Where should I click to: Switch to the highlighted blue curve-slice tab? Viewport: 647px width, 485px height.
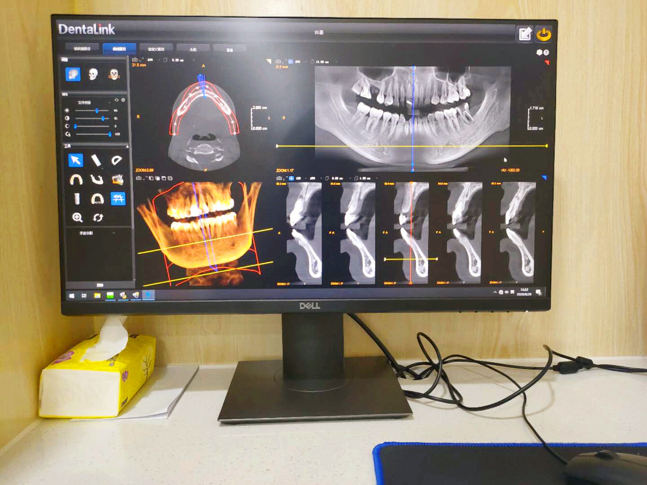(119, 48)
